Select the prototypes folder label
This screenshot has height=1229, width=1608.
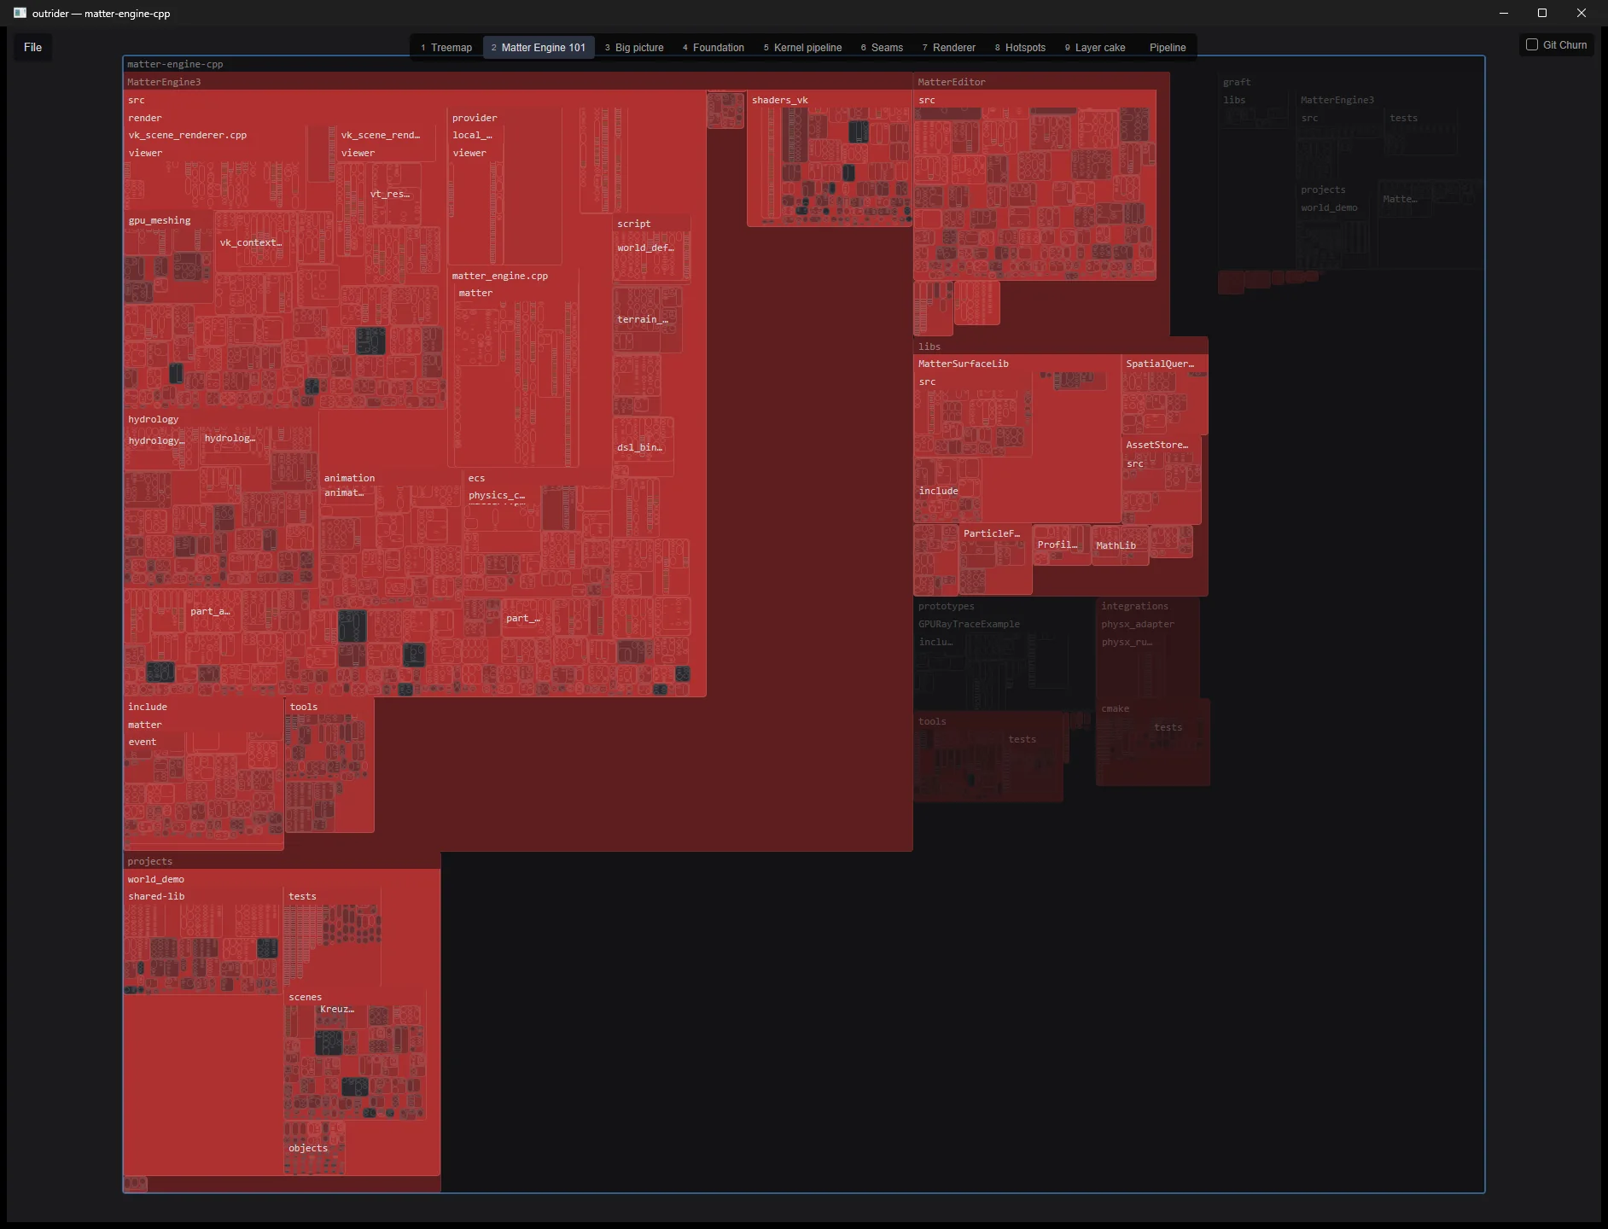947,606
